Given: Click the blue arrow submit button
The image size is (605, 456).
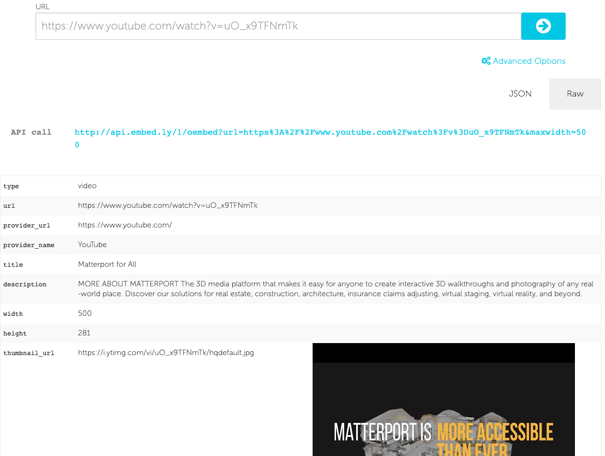Looking at the screenshot, I should click(x=543, y=26).
